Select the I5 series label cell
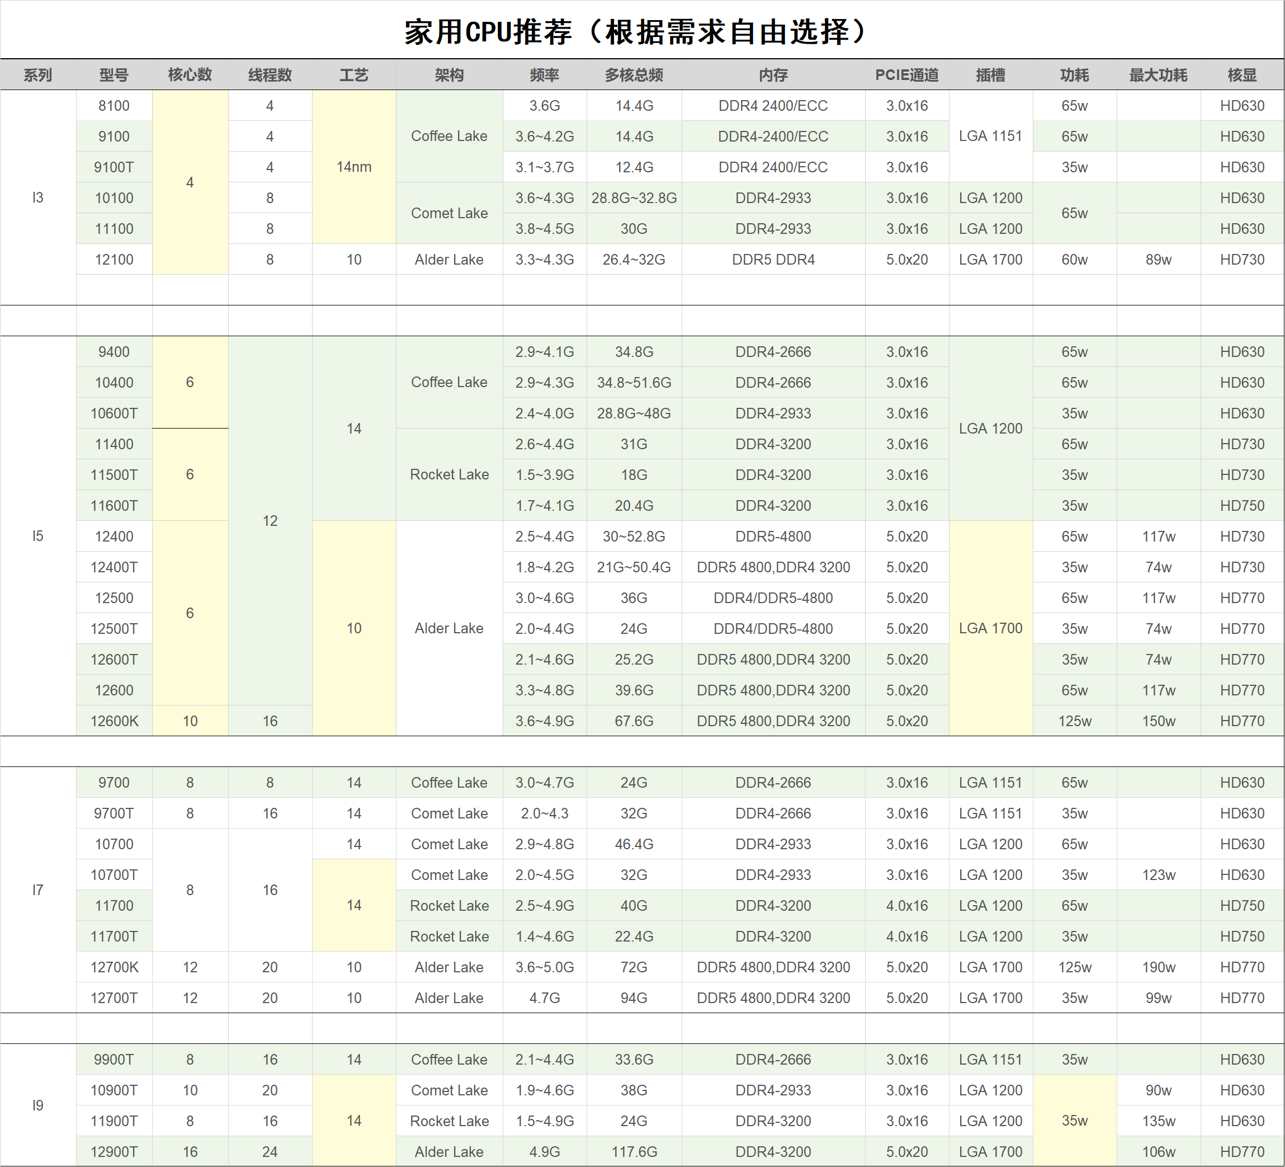1285x1167 pixels. pos(37,537)
